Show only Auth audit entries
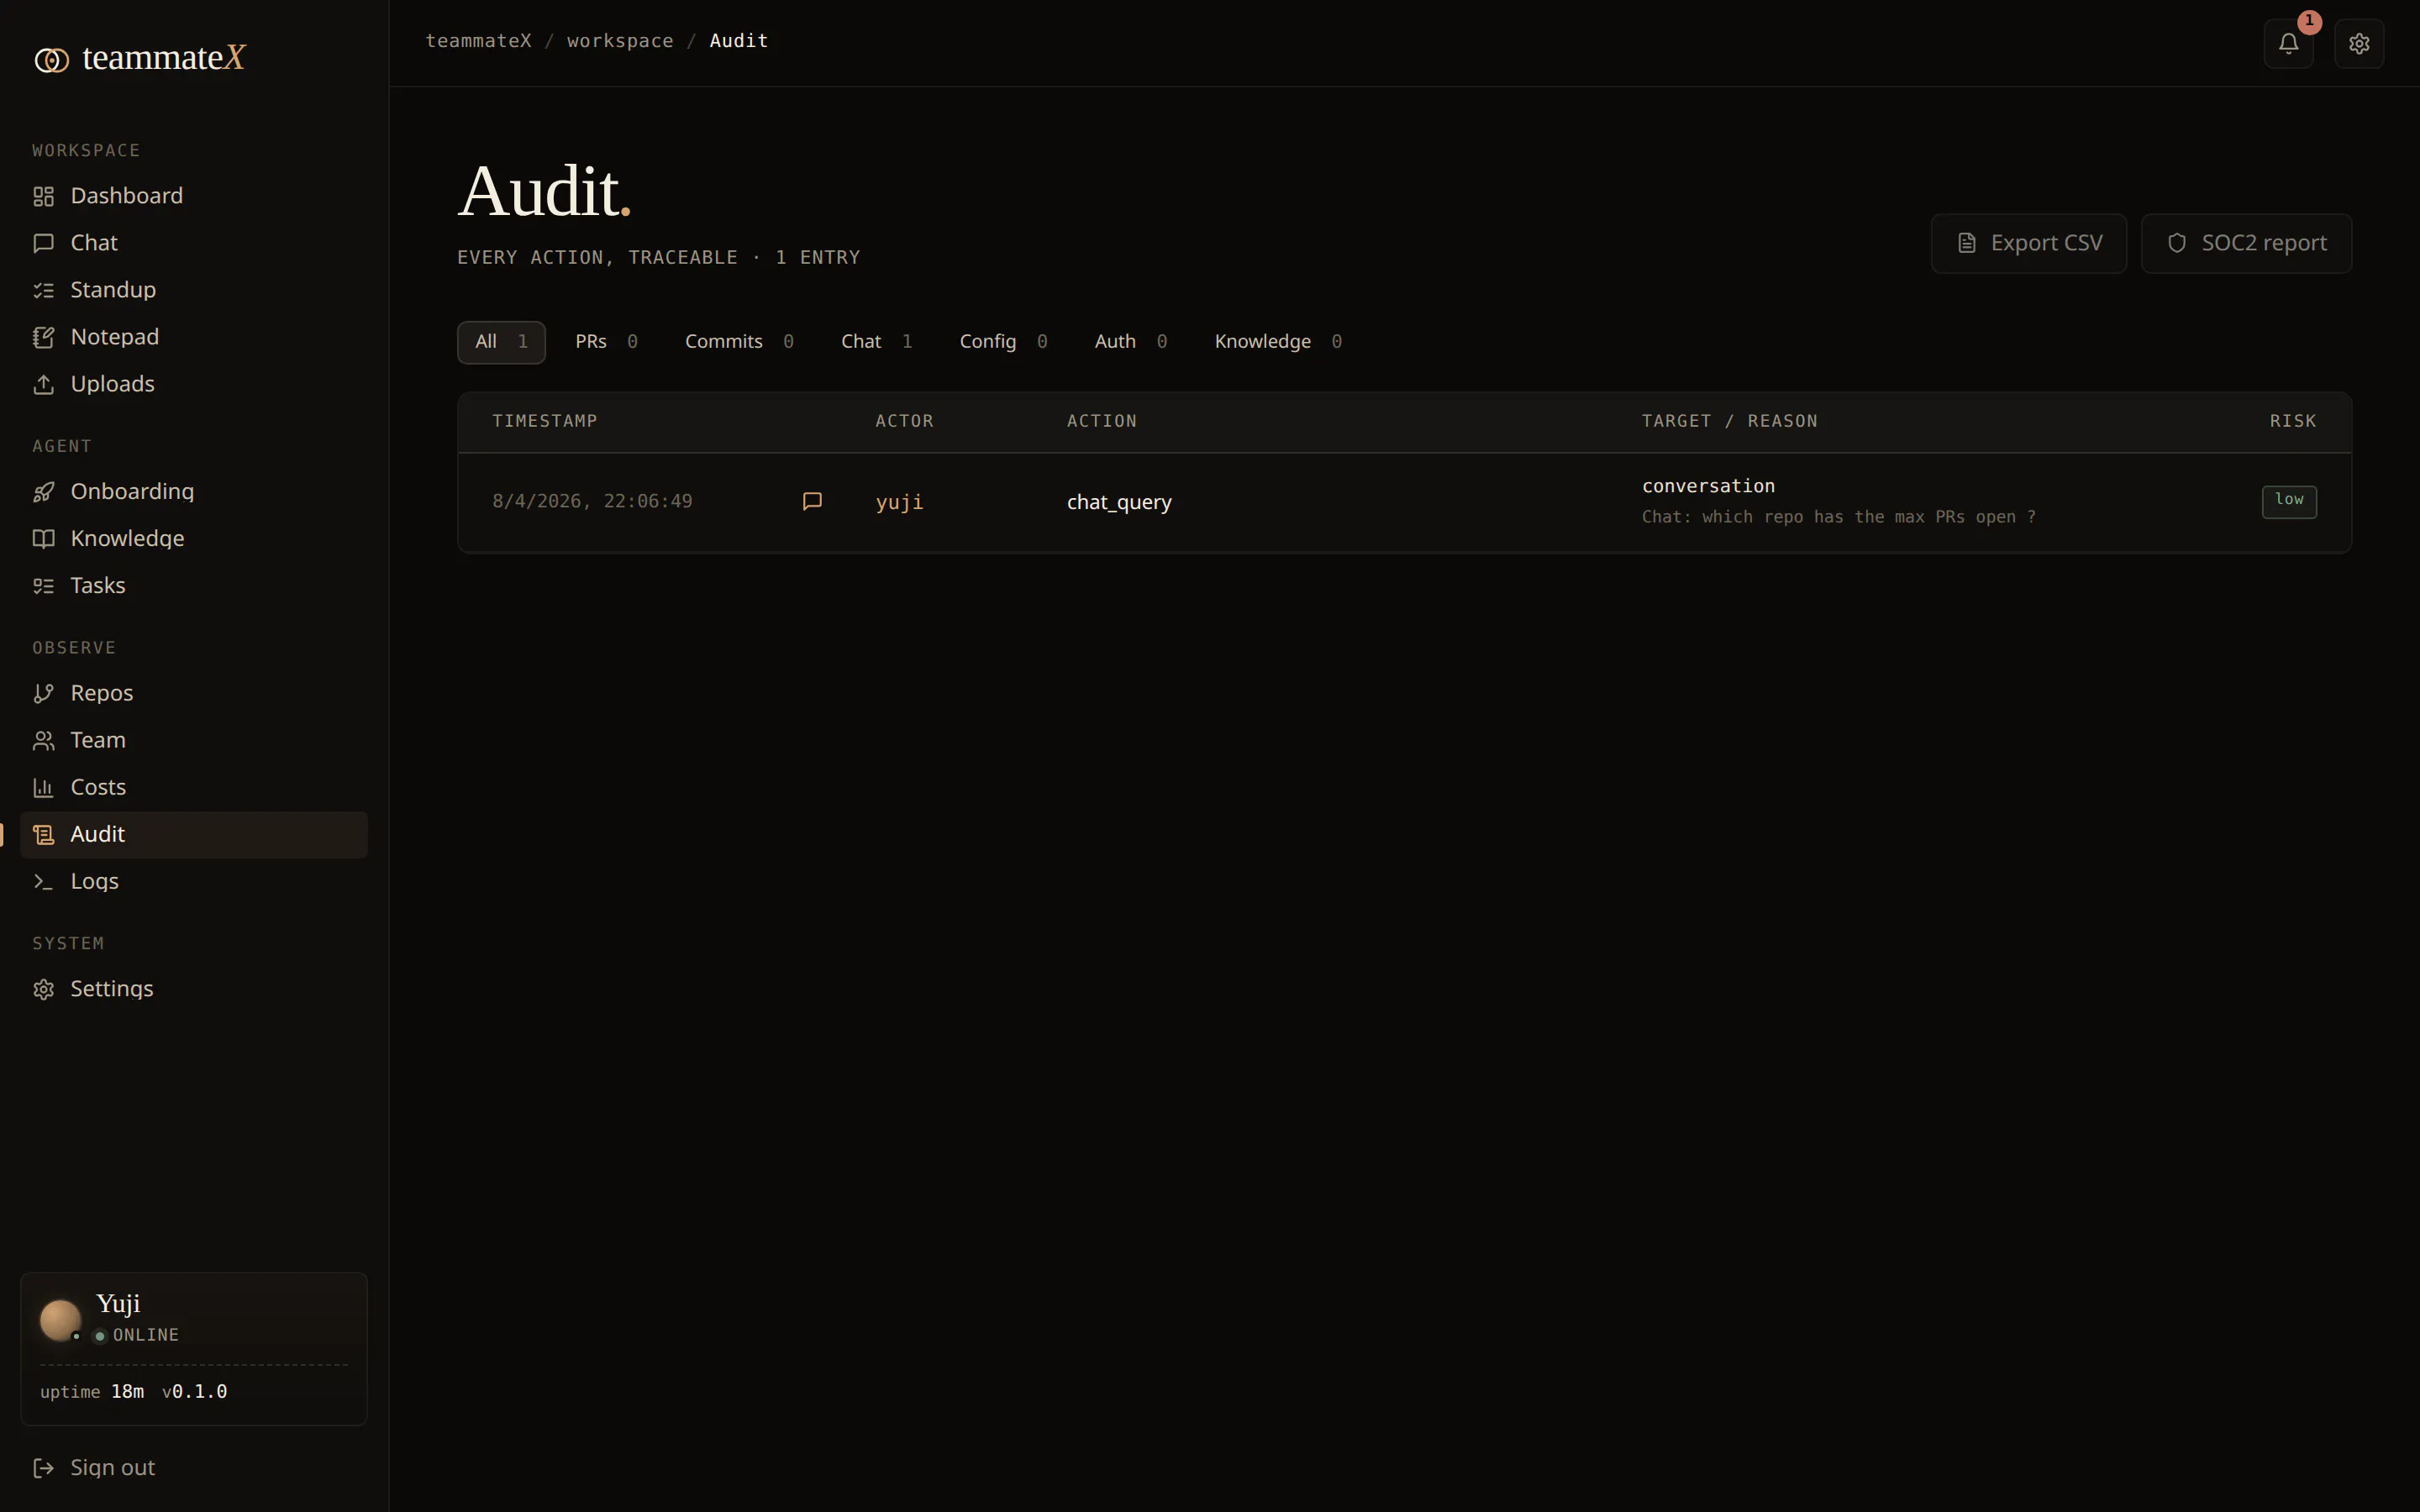Image resolution: width=2420 pixels, height=1512 pixels. 1130,342
